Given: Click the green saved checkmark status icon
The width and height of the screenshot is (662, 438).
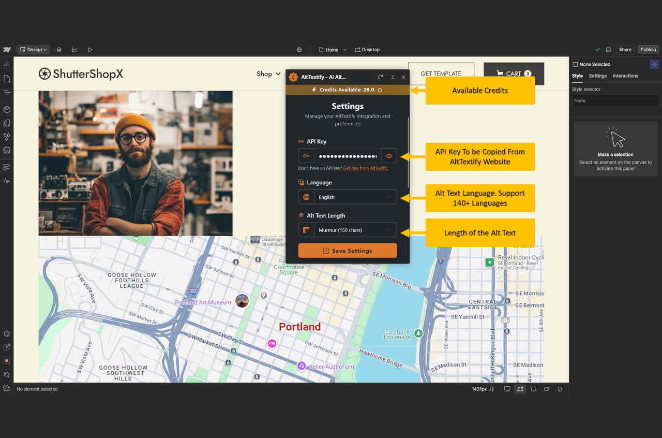Looking at the screenshot, I should (x=597, y=50).
